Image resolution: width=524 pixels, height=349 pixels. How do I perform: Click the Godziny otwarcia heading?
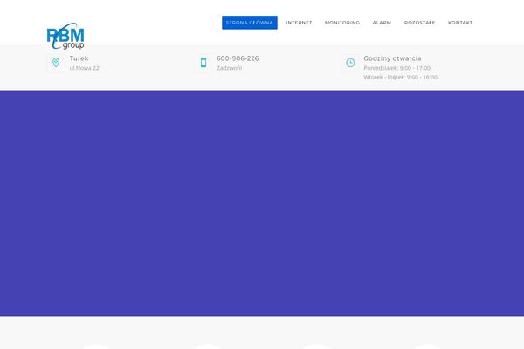pyautogui.click(x=392, y=58)
